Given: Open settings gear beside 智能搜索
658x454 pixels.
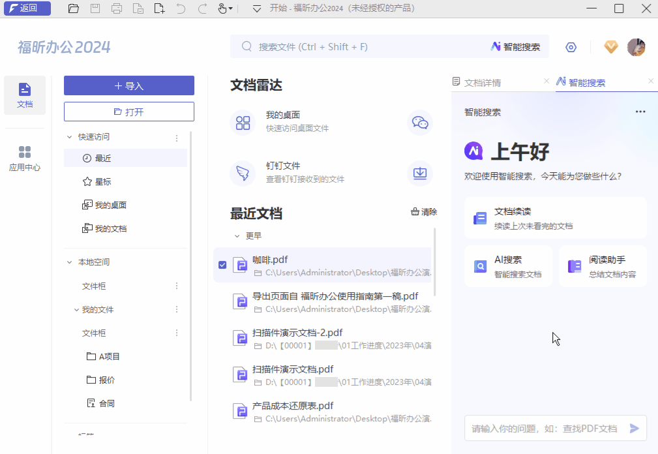Looking at the screenshot, I should 571,47.
